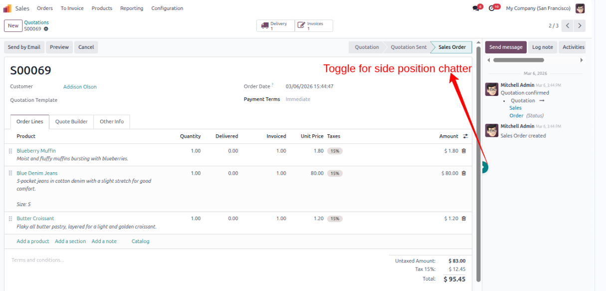Delete the Blue Denim Jeans line
The image size is (606, 291).
[x=464, y=173]
